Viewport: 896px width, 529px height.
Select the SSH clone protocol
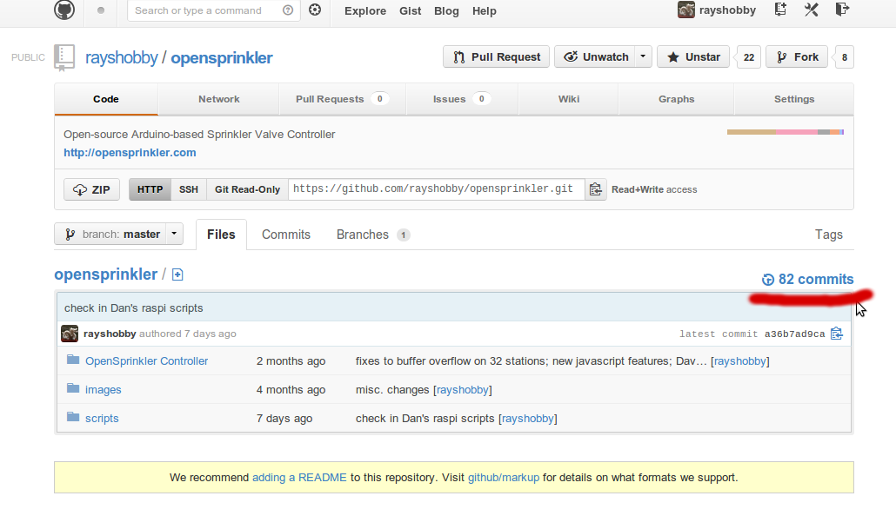[x=189, y=189]
